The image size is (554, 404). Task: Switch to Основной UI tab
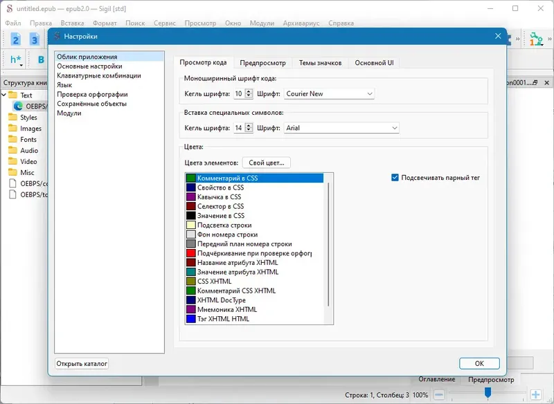pyautogui.click(x=374, y=63)
